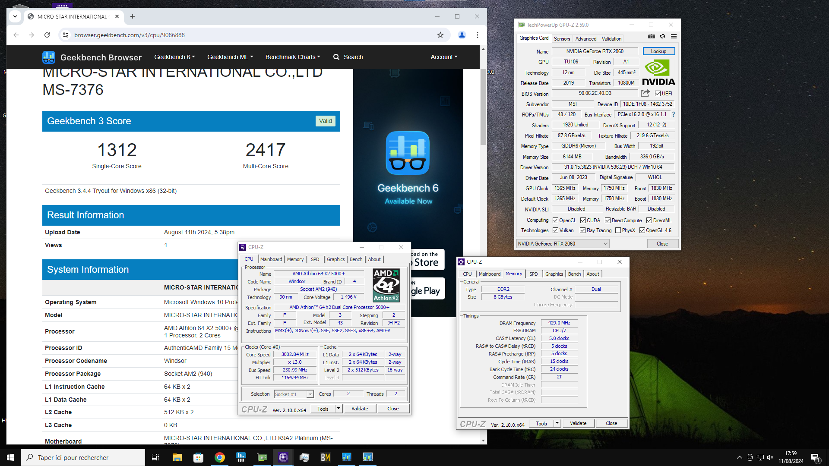829x466 pixels.
Task: Expand the Geekbench 6 dropdown menu
Action: [x=174, y=57]
